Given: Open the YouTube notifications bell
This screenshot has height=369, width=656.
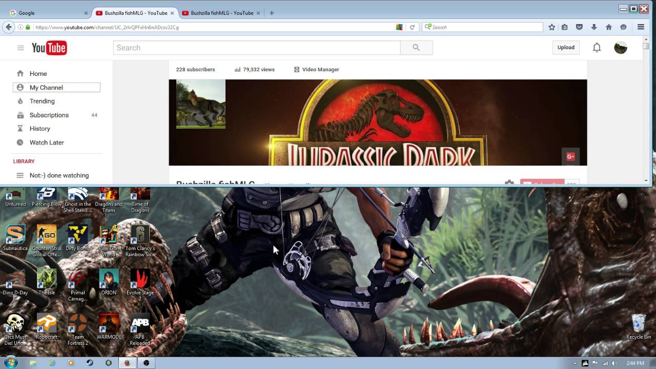Looking at the screenshot, I should click(x=597, y=48).
